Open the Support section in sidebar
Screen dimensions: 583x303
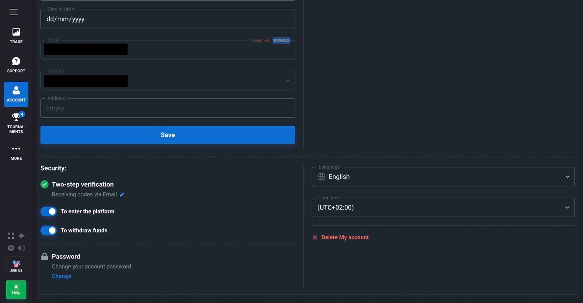(x=16, y=65)
